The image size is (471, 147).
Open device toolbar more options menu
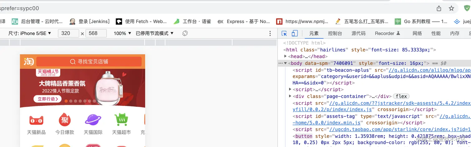tap(270, 33)
